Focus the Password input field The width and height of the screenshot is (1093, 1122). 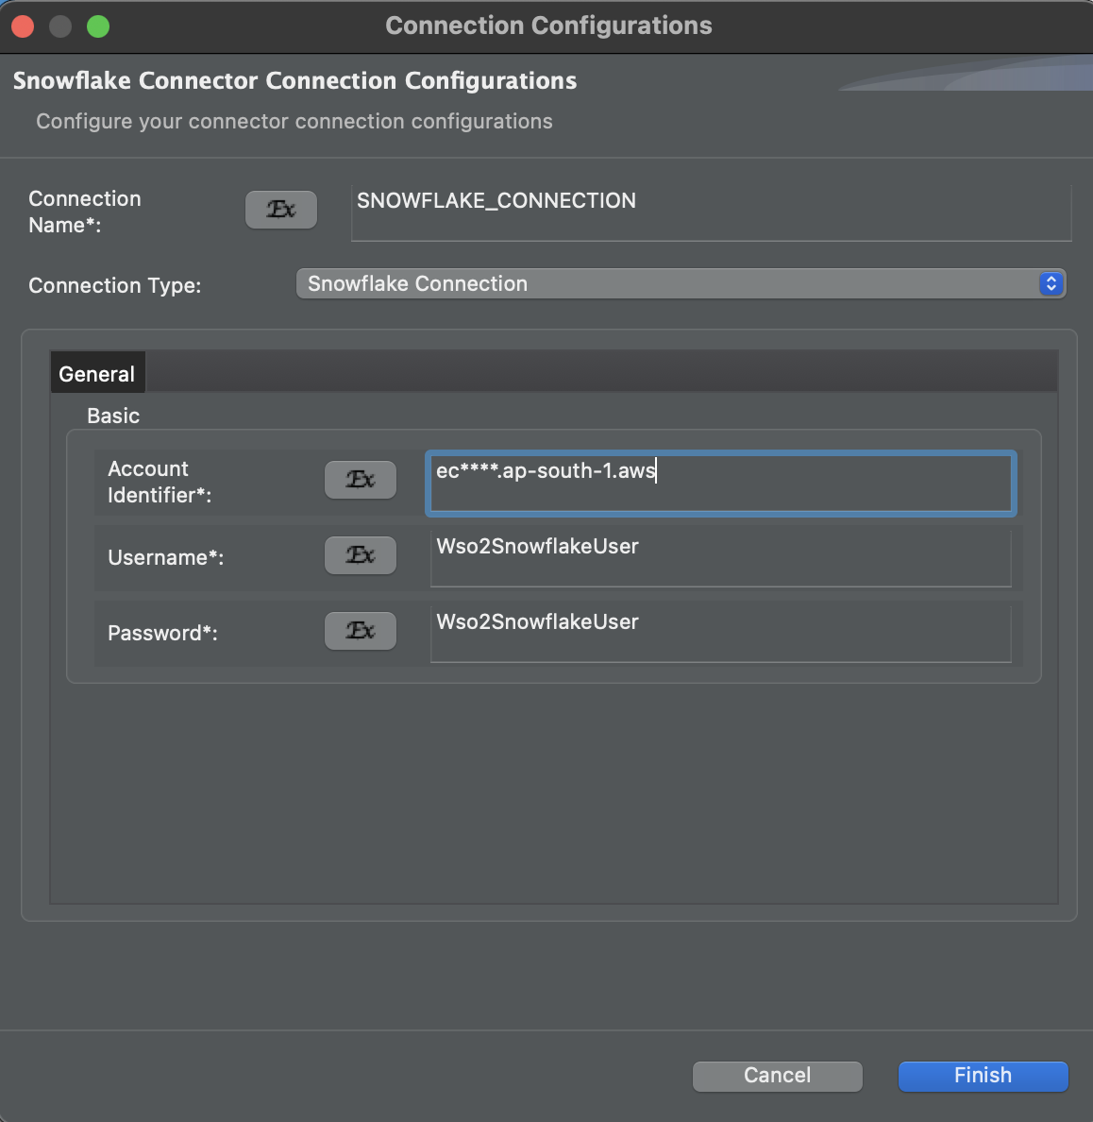(x=720, y=634)
